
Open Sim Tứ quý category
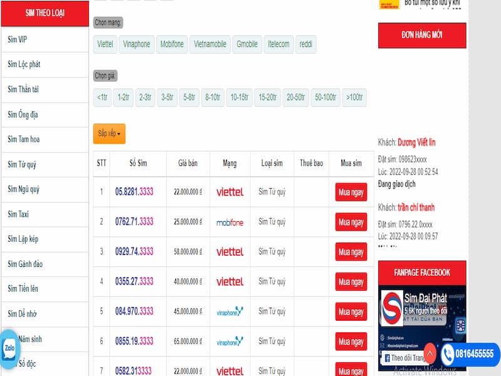click(x=44, y=164)
